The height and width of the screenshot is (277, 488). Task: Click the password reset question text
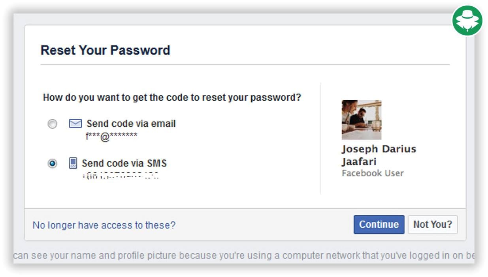click(x=172, y=97)
